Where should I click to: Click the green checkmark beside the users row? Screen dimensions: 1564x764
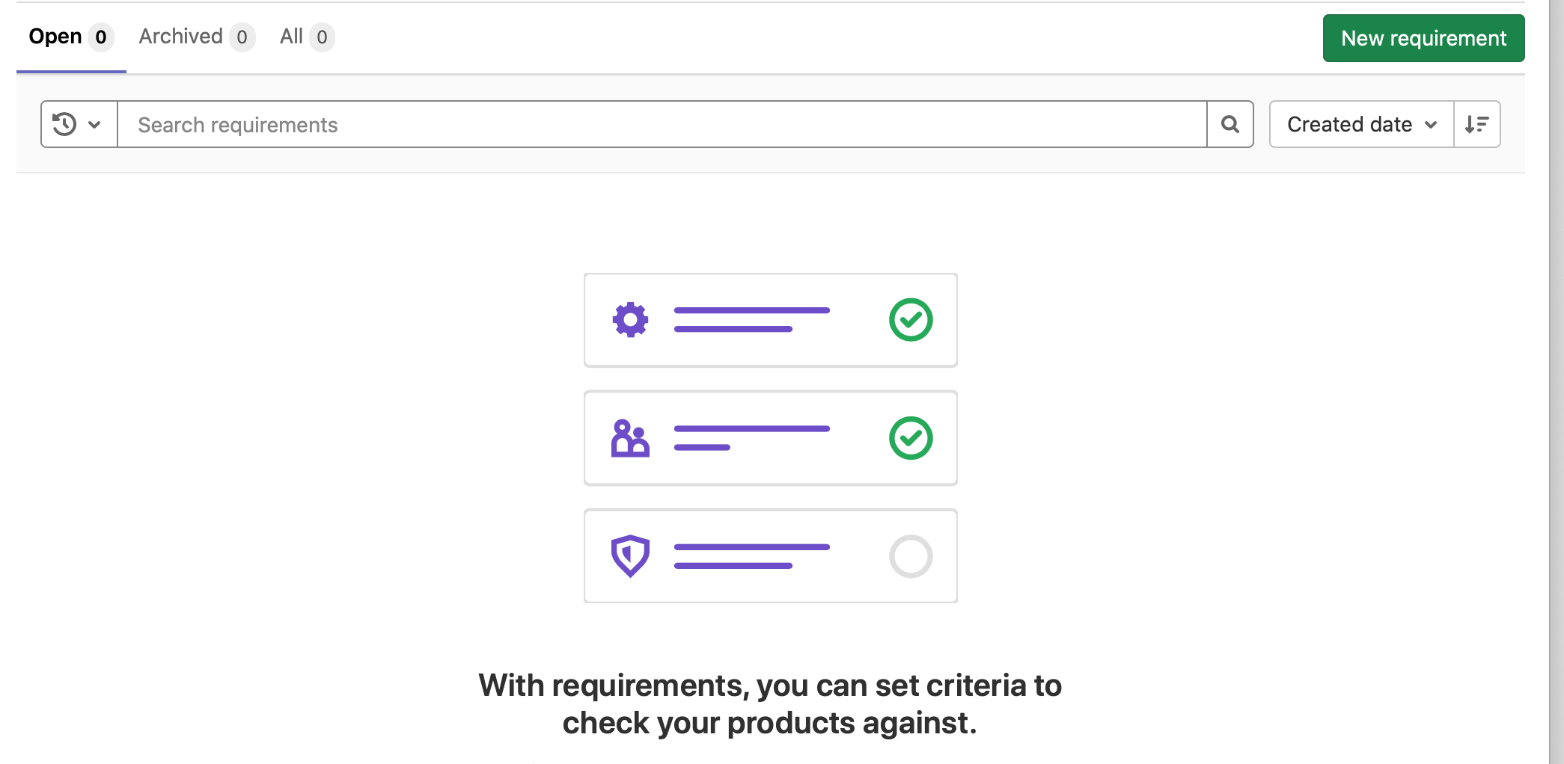point(911,438)
